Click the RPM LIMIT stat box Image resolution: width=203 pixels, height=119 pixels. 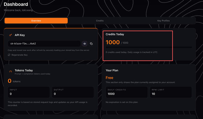pos(170,92)
